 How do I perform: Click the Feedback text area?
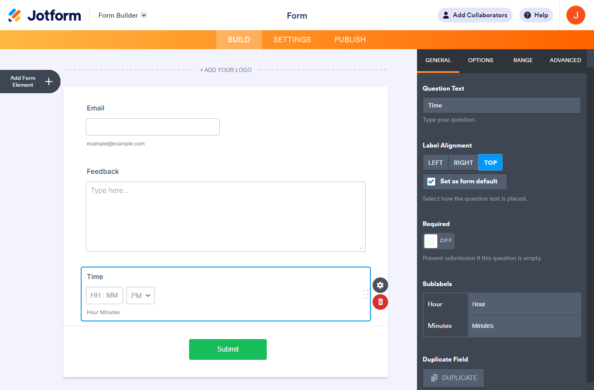[x=226, y=217]
